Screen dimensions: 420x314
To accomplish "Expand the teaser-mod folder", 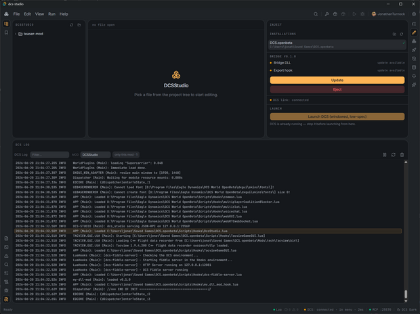I will pyautogui.click(x=16, y=34).
